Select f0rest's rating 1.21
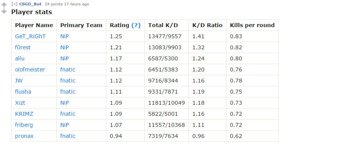This screenshot has height=144, width=345. pyautogui.click(x=116, y=47)
